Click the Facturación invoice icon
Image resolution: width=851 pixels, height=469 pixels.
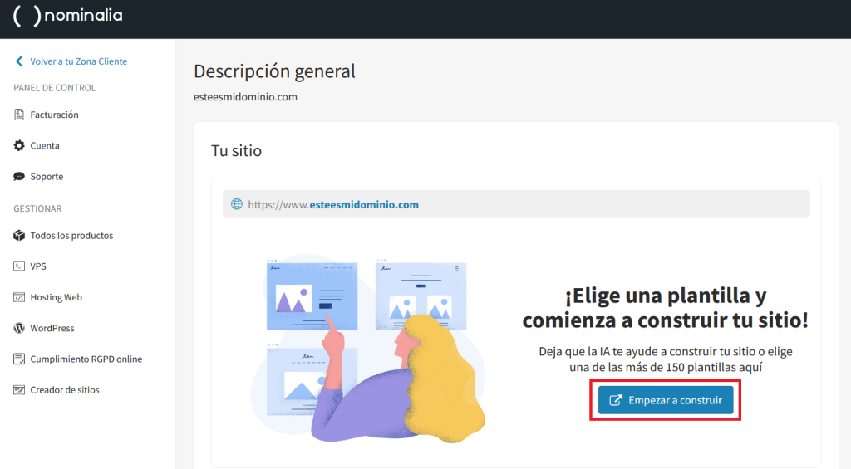[x=19, y=115]
